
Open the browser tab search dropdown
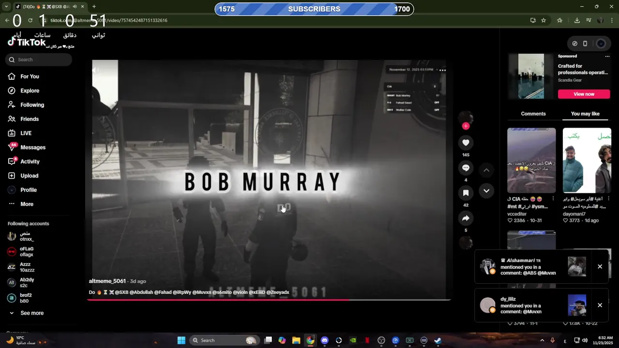6,7
